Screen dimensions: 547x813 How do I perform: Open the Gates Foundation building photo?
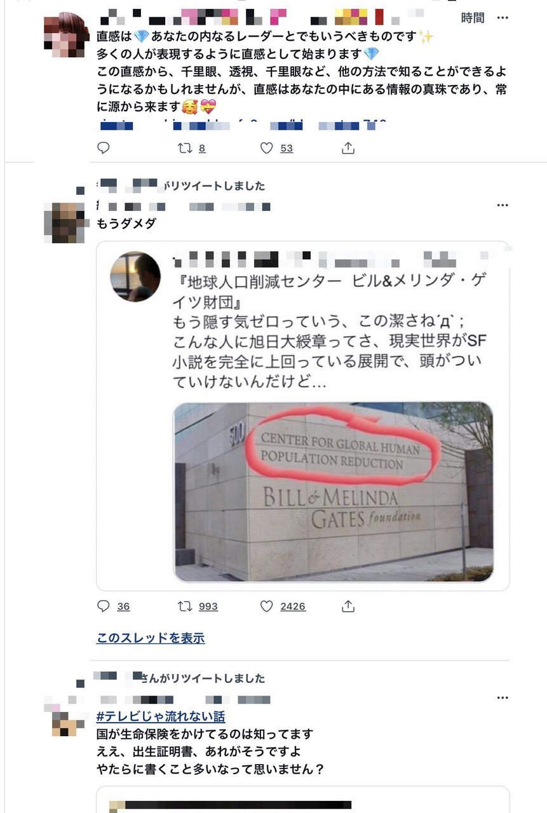(333, 492)
